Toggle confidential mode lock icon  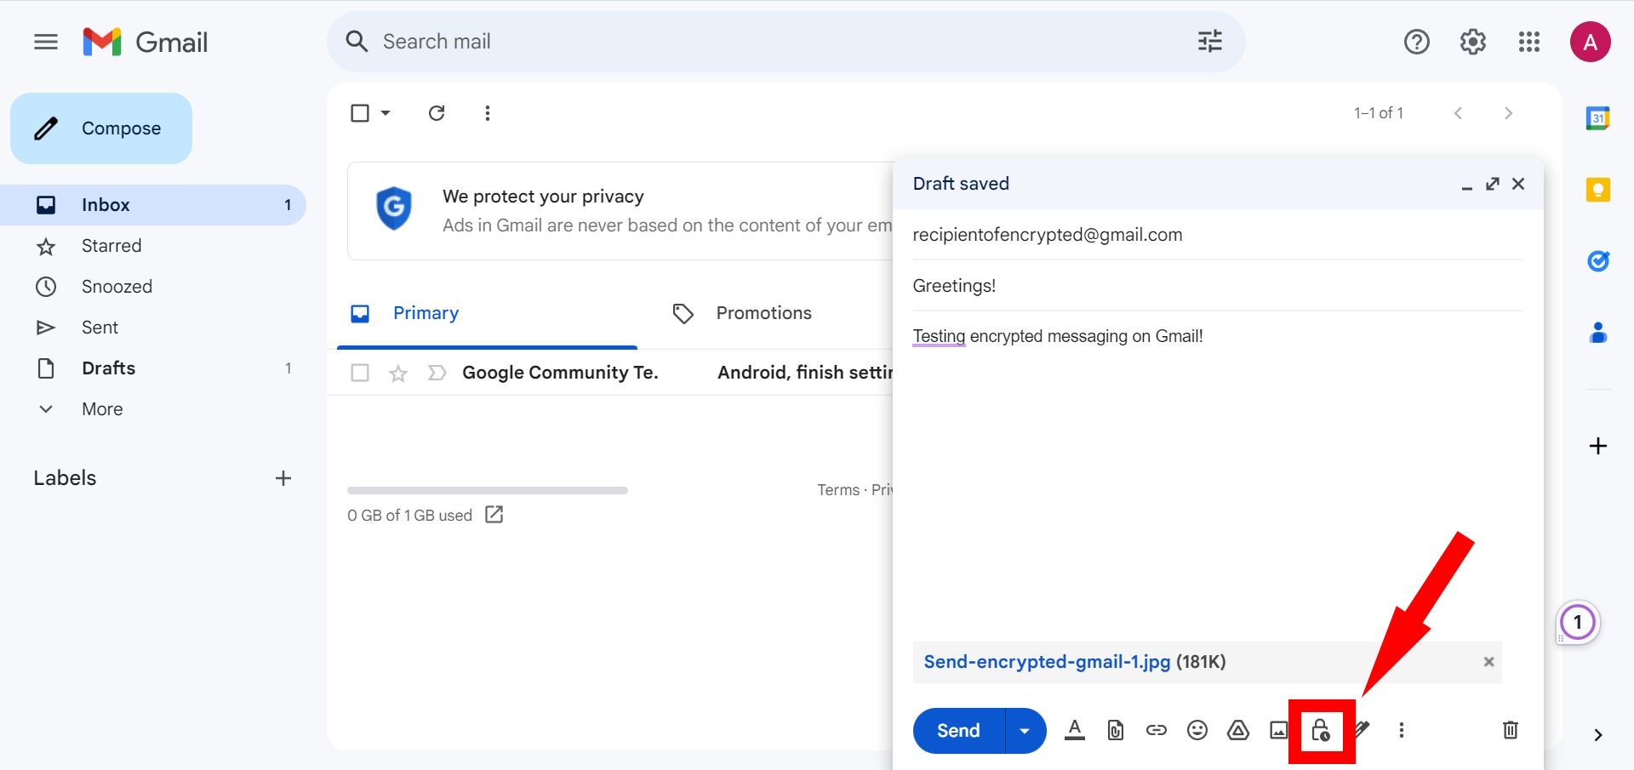pyautogui.click(x=1320, y=730)
